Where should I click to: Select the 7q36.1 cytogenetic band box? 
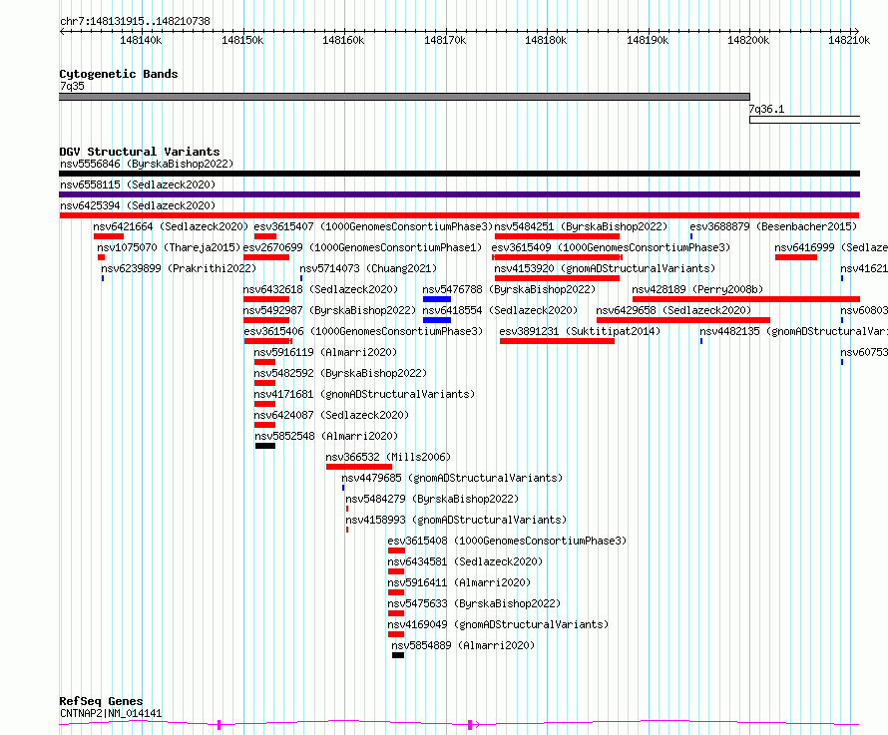[x=805, y=120]
